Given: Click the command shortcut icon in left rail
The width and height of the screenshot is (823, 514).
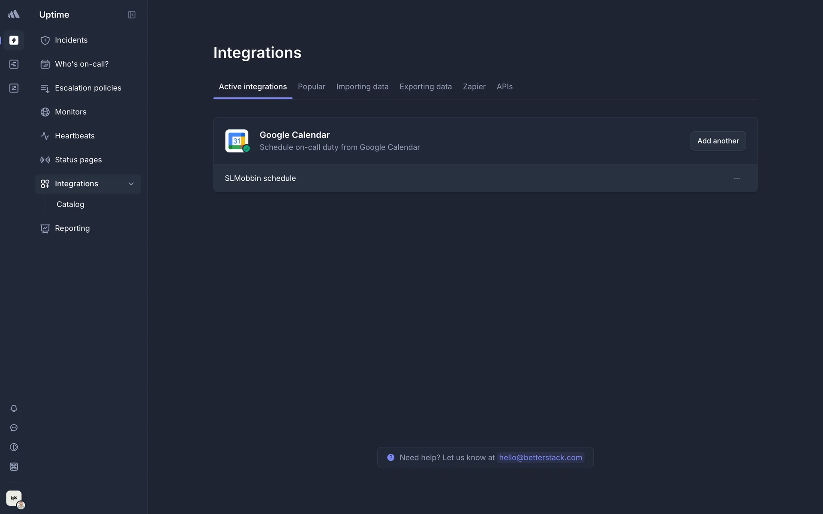Looking at the screenshot, I should tap(14, 466).
